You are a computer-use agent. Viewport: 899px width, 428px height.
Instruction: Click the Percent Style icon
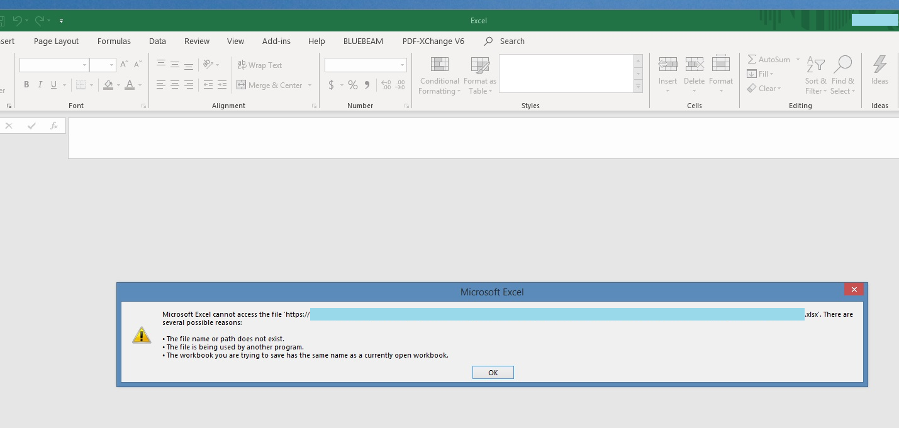(x=353, y=85)
